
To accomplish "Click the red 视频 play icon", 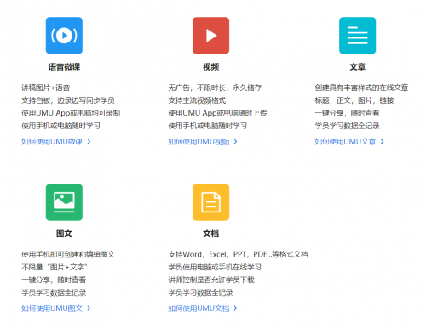I will 210,36.
